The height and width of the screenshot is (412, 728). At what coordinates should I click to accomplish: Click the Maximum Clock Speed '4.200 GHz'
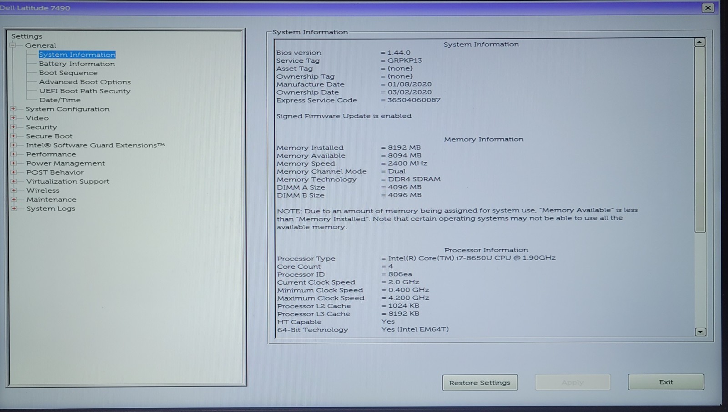409,298
